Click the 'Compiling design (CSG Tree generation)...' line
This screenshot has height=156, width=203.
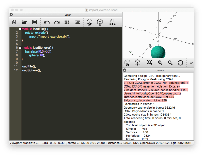click(x=152, y=76)
